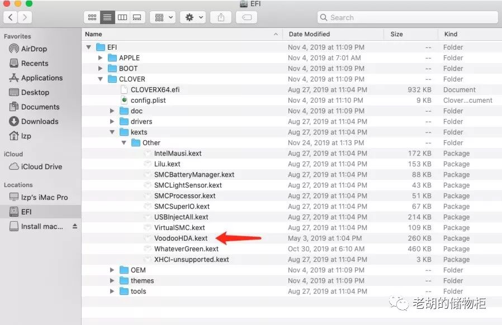This screenshot has height=325, width=502.
Task: Expand the OEM folder
Action: click(x=112, y=270)
